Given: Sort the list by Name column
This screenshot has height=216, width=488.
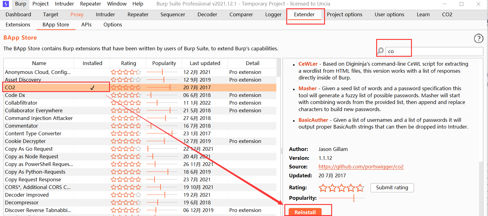Looking at the screenshot, I should point(39,63).
